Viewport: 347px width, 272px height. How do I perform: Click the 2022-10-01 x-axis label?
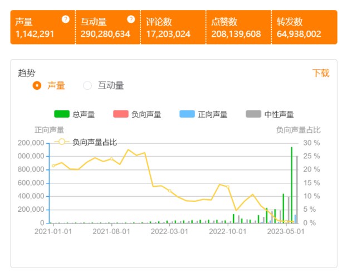pyautogui.click(x=228, y=231)
